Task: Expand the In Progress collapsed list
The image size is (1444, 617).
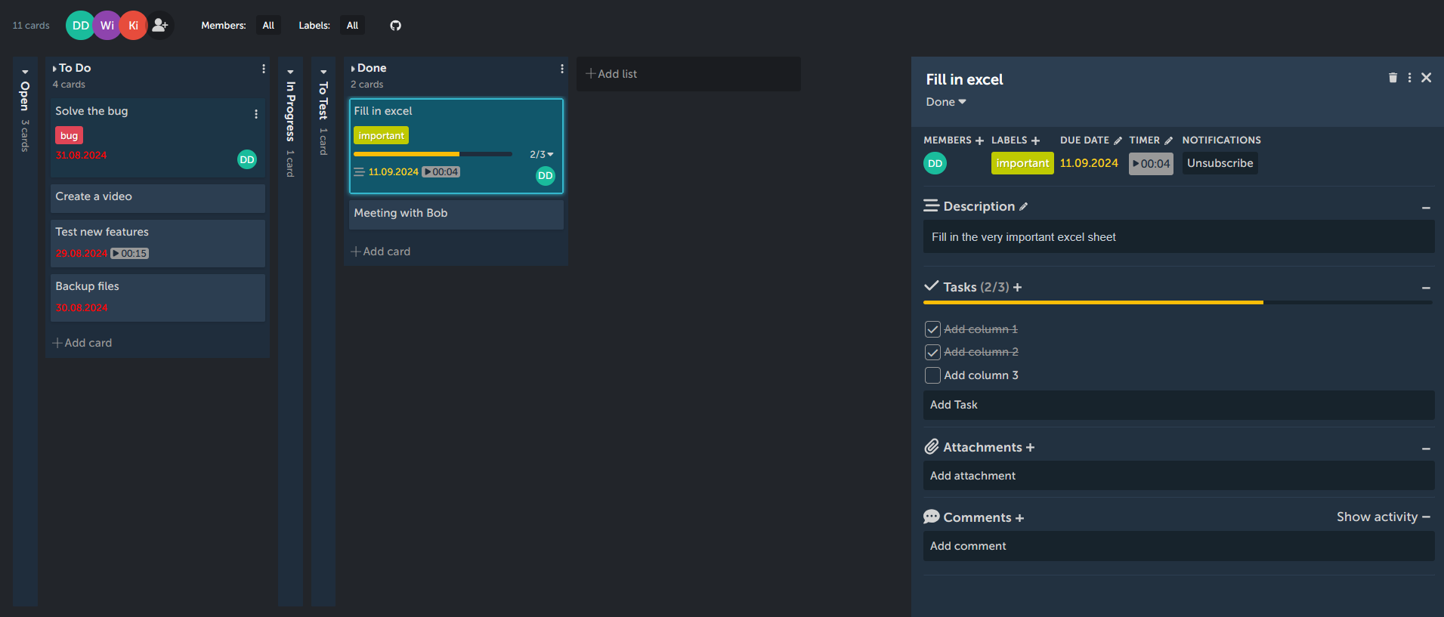Action: pyautogui.click(x=290, y=72)
